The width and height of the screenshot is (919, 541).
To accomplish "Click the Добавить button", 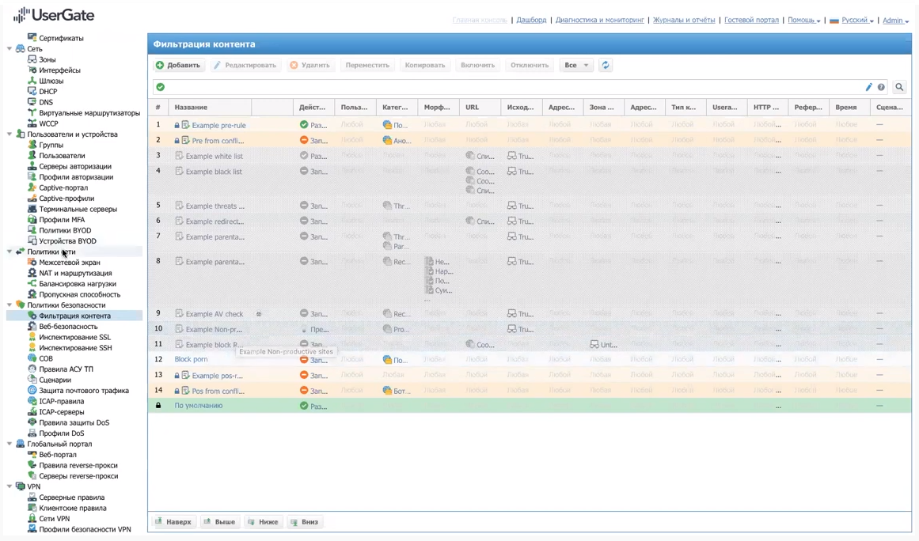I will tap(178, 66).
